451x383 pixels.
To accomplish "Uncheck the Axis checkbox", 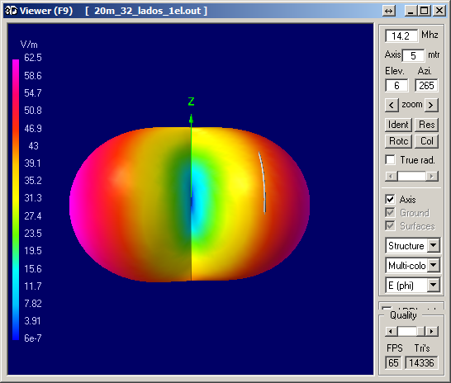I will click(x=391, y=199).
